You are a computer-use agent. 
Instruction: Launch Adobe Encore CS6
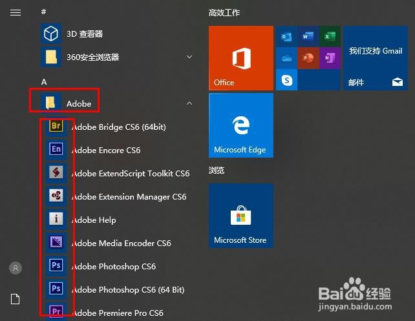(106, 150)
